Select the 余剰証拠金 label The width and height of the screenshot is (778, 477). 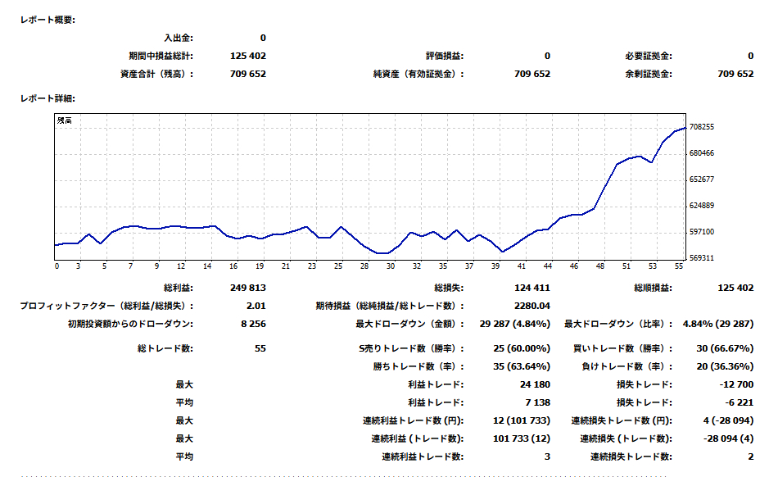point(649,74)
